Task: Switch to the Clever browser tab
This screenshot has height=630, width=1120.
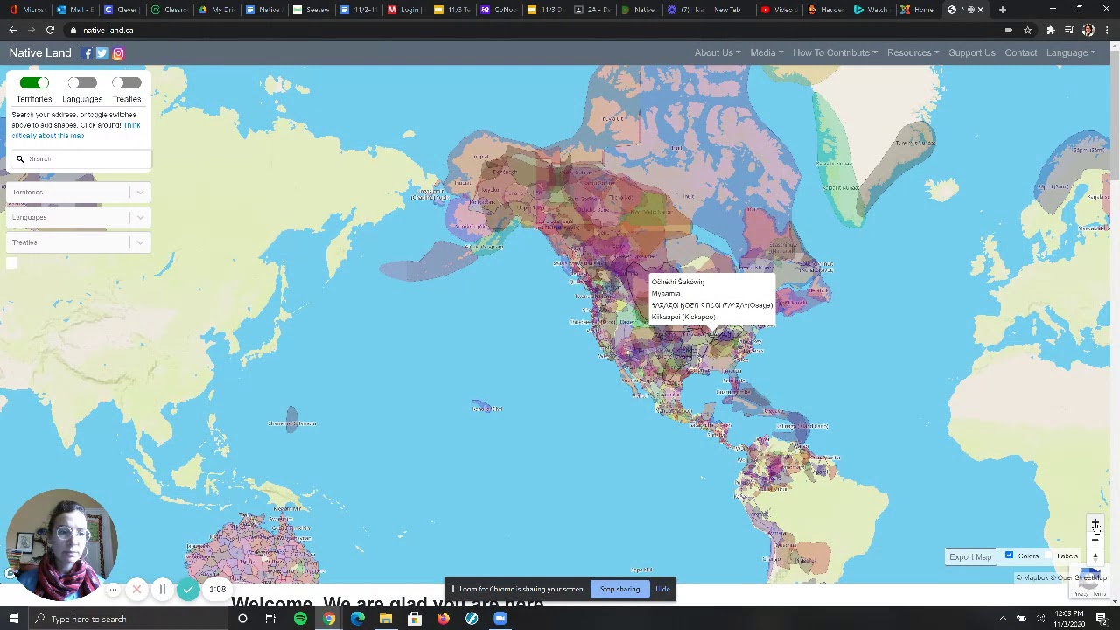Action: pyautogui.click(x=121, y=10)
